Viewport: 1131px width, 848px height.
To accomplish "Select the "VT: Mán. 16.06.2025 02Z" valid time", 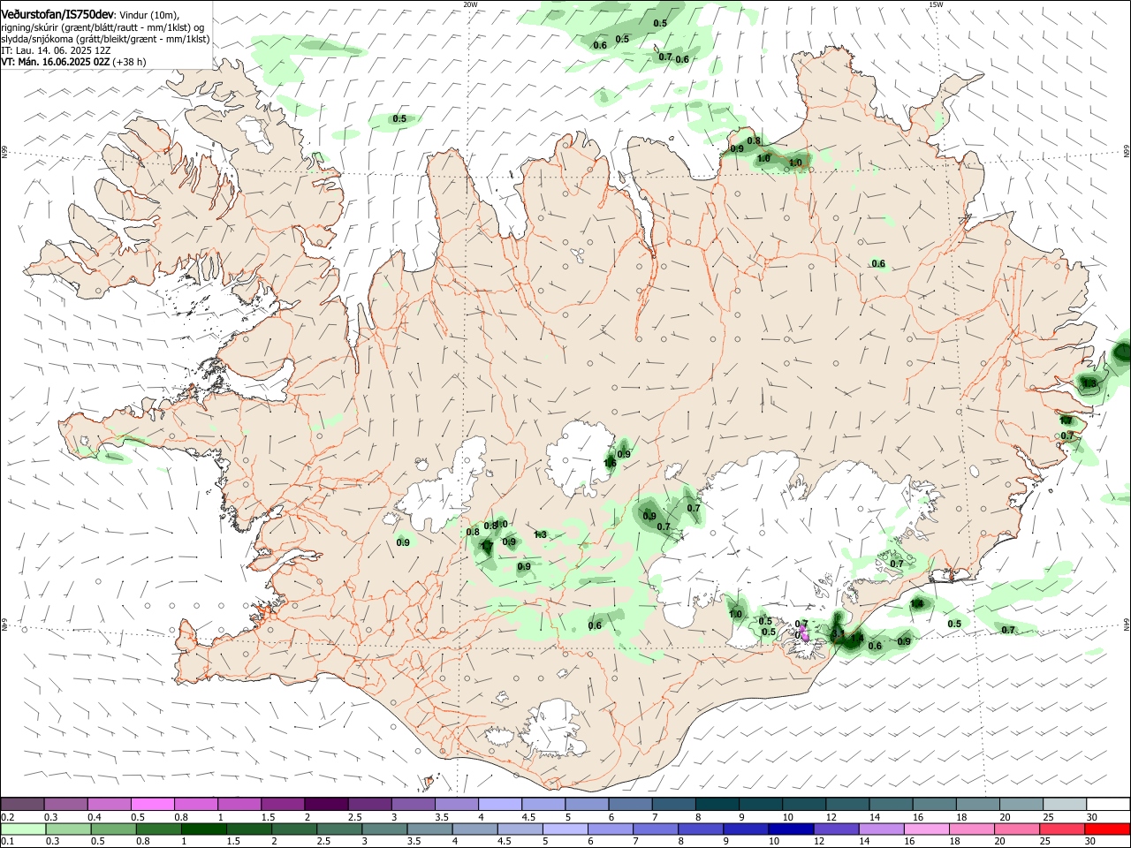I will point(56,62).
